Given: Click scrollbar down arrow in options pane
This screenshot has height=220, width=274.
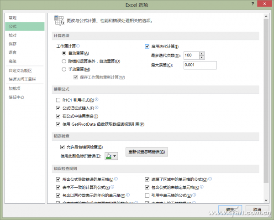Looking at the screenshot, I should (x=266, y=200).
